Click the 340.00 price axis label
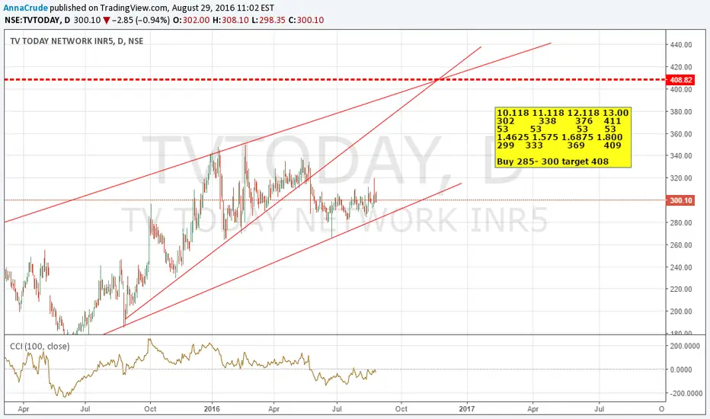710x419 pixels. click(680, 155)
